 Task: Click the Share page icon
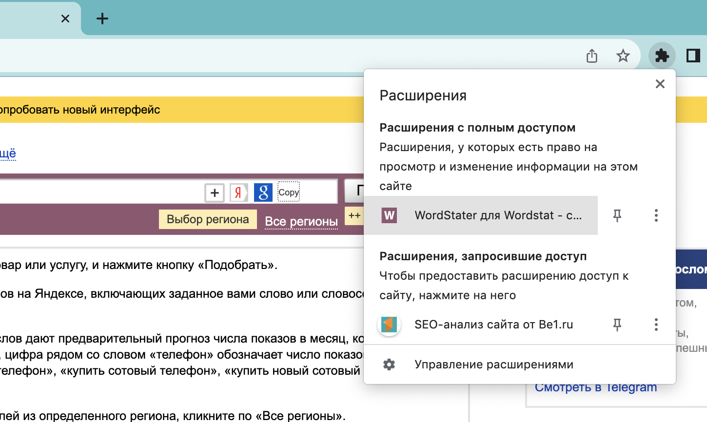click(591, 56)
